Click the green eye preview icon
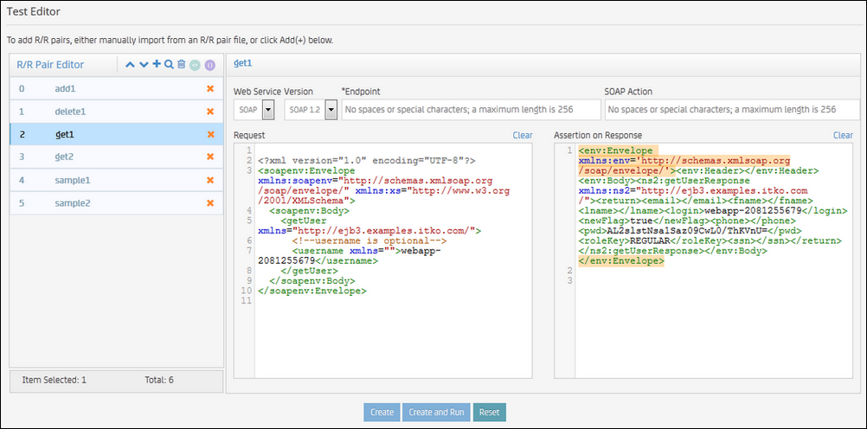Screen dimensions: 867x429 (x=195, y=65)
